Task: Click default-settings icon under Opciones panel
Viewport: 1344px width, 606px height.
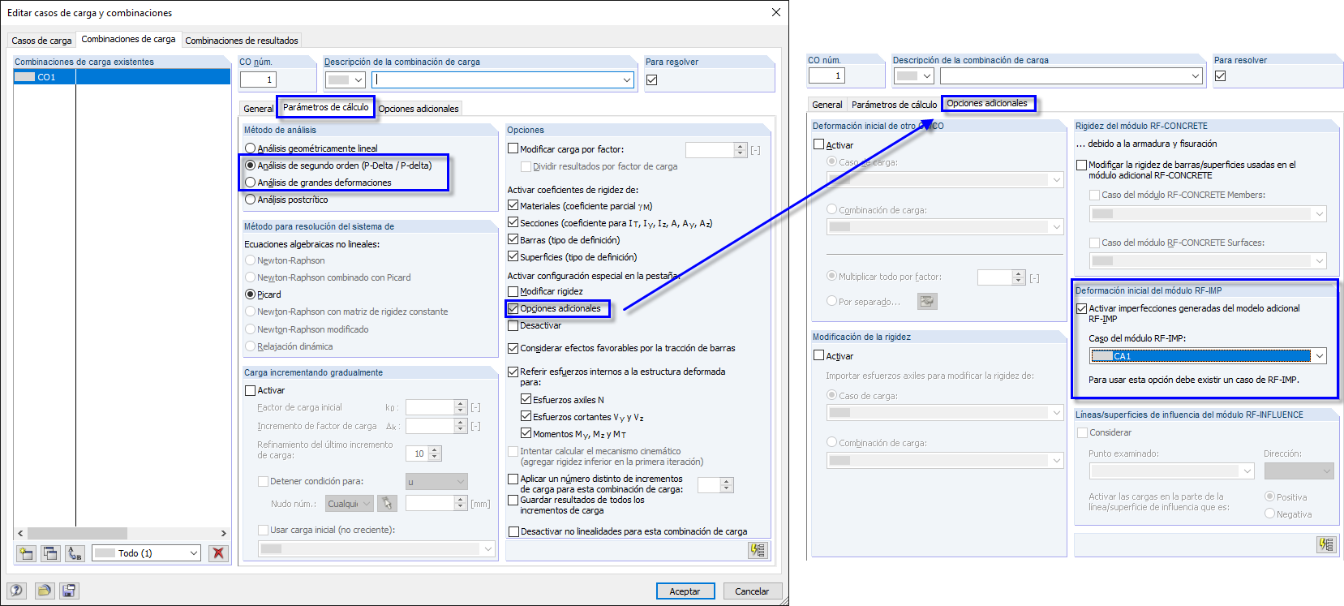Action: pyautogui.click(x=758, y=550)
